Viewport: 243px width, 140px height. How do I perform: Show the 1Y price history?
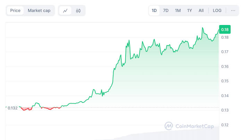click(190, 10)
